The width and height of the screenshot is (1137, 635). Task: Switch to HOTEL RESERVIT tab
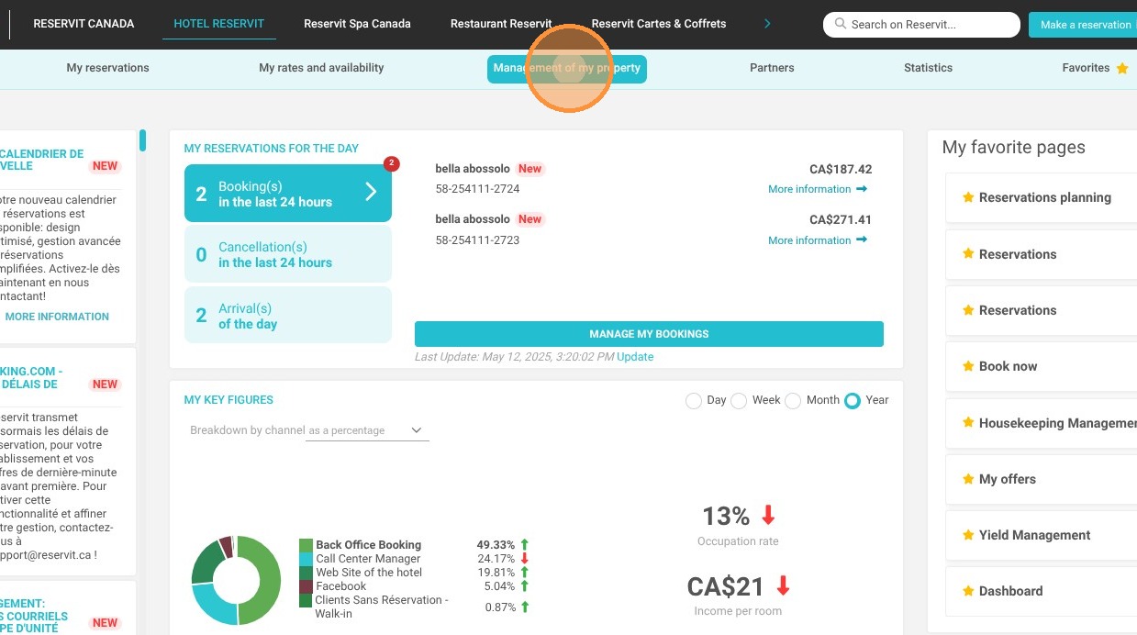click(x=218, y=24)
